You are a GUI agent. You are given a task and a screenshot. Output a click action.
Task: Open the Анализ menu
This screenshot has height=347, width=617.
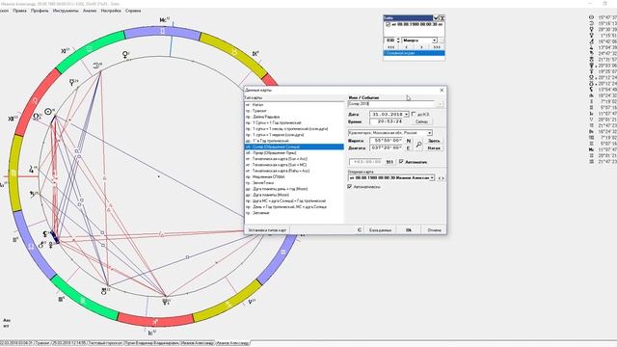point(90,11)
